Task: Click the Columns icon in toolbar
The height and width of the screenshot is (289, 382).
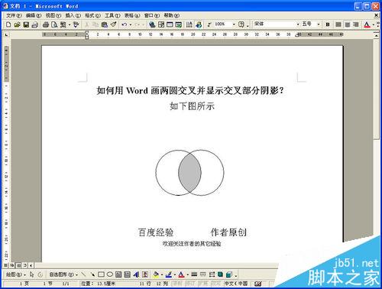Action: tap(189, 24)
